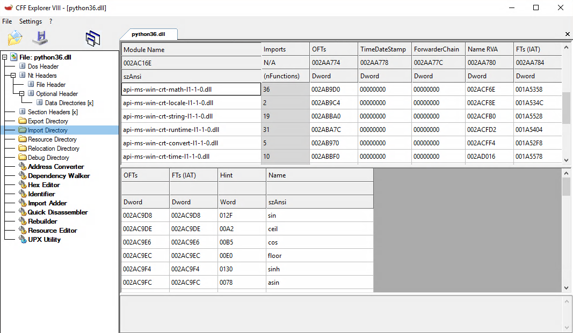Viewport: 573px width, 333px height.
Task: Click the cascading windows toolbar icon
Action: click(x=93, y=38)
